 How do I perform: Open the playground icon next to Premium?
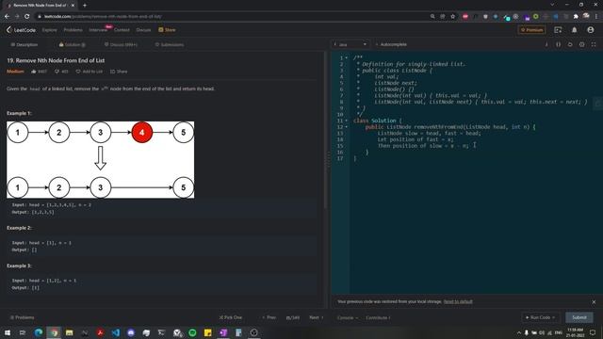(x=558, y=30)
